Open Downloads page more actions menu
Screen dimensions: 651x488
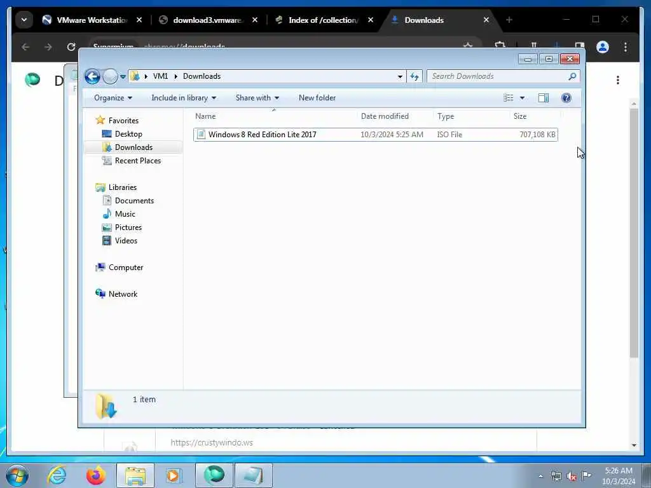[618, 79]
